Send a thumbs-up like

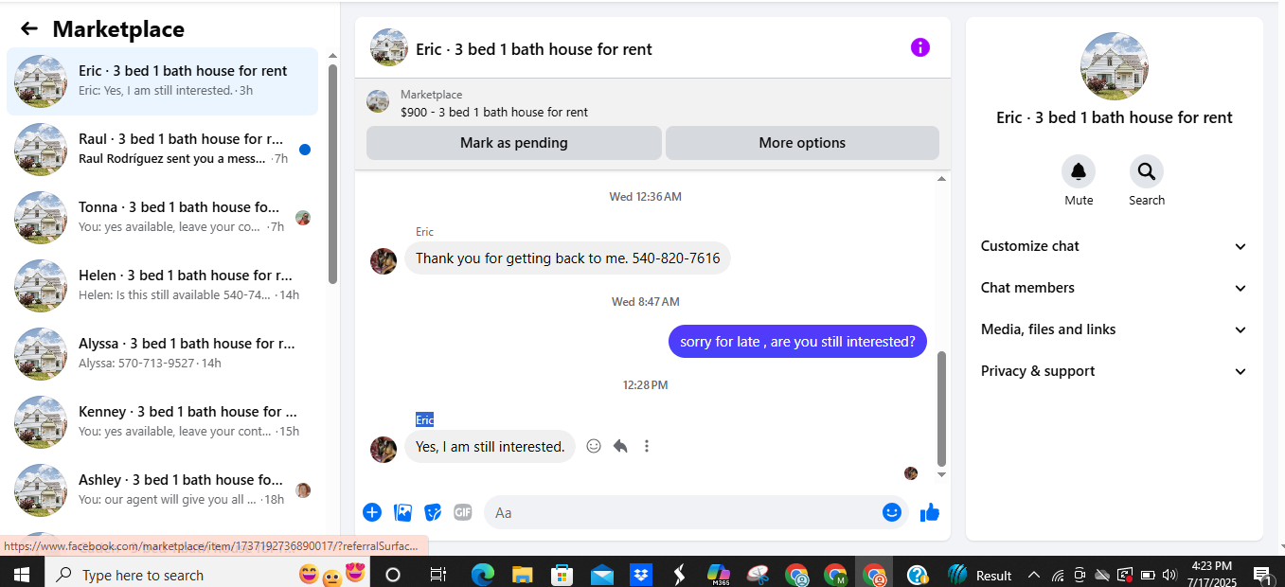click(x=930, y=512)
